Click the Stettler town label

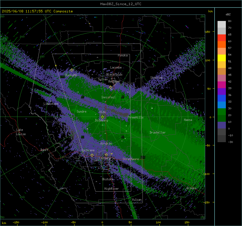tap(157, 78)
